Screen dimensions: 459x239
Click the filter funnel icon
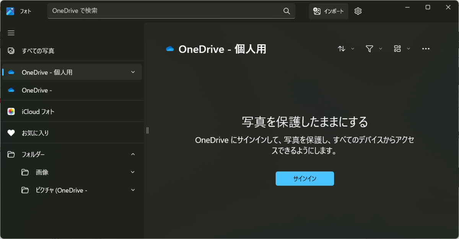[x=369, y=48]
